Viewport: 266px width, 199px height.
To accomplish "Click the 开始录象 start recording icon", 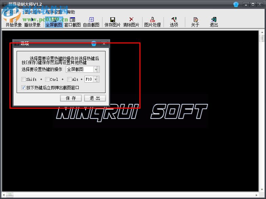I will point(14,22).
